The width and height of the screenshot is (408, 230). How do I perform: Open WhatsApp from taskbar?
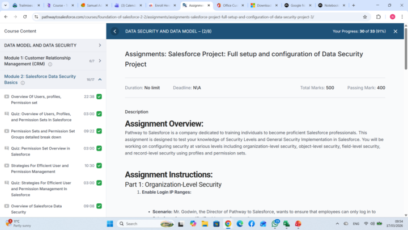tap(275, 224)
